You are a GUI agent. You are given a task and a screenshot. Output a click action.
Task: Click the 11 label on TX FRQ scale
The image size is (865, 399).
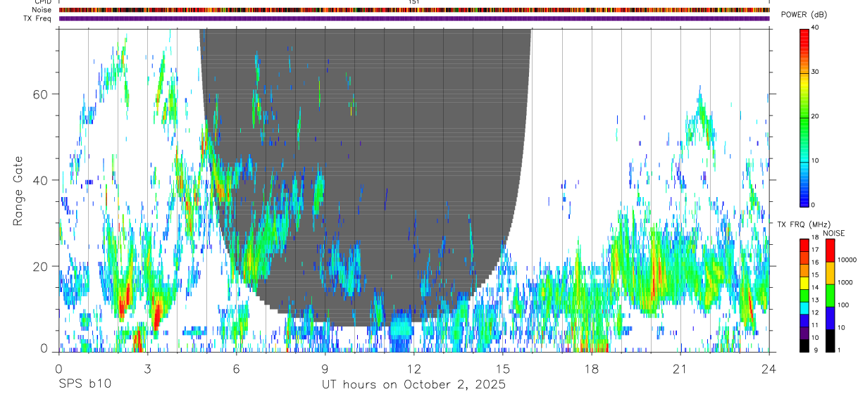pyautogui.click(x=815, y=325)
